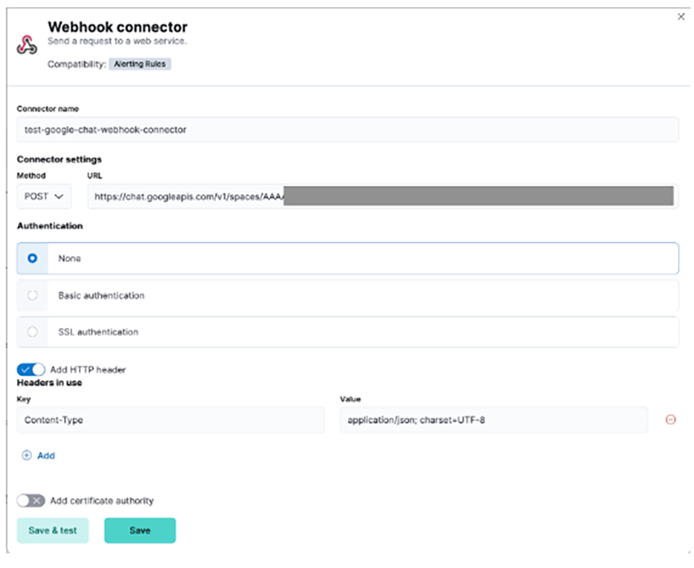The image size is (694, 568).
Task: Edit the application/json header value field
Action: point(492,420)
